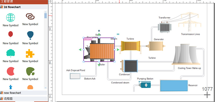Select the Turbine shape on canvas
Screen dimensions: 215x102
[x=130, y=46]
